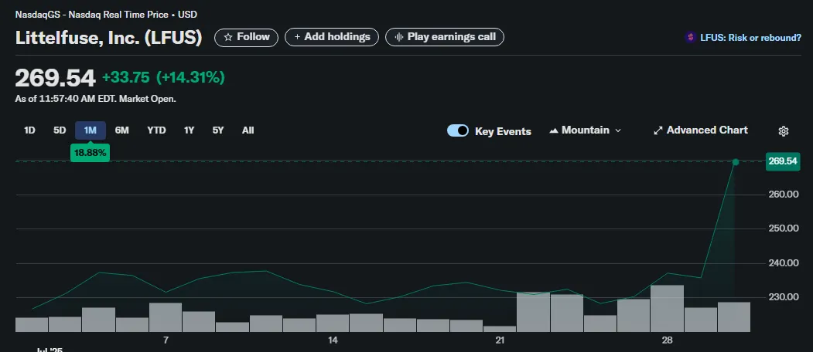Image resolution: width=813 pixels, height=352 pixels.
Task: Click the 230.00 axis label
Action: click(782, 297)
